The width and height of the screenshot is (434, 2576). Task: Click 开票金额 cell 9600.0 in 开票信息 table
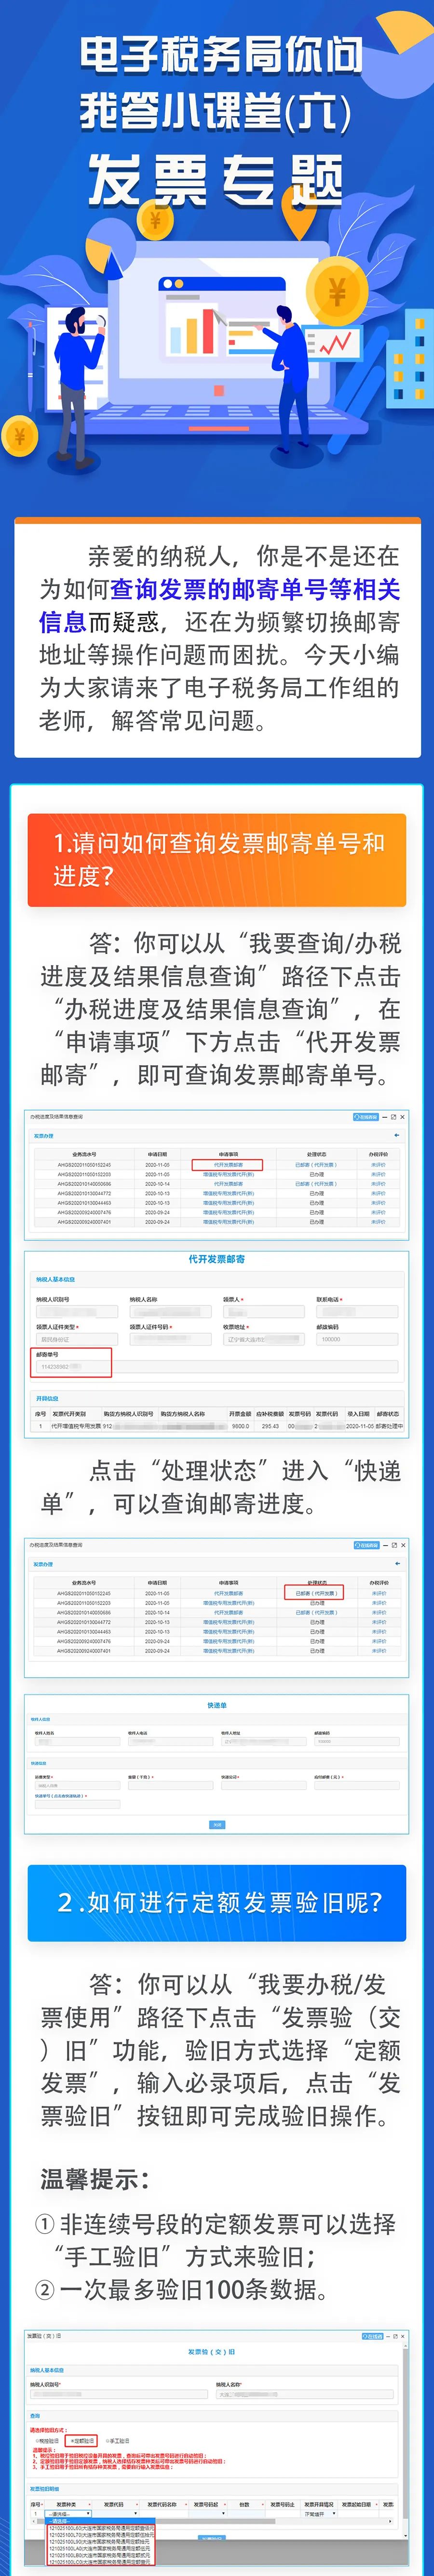[240, 1426]
